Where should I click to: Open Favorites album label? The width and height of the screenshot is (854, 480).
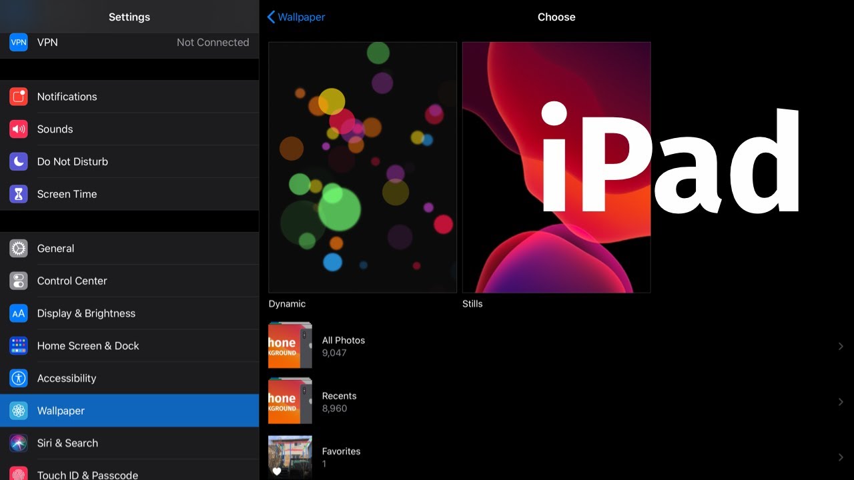(341, 451)
